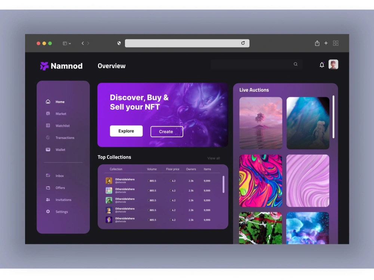This screenshot has width=374, height=280.
Task: Click the Namnod brand name text
Action: [x=67, y=66]
